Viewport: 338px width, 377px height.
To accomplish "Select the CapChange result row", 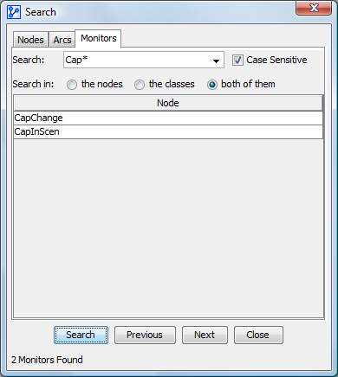I will click(168, 118).
